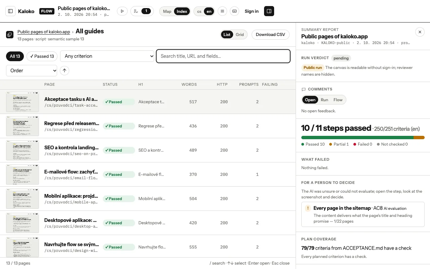This screenshot has width=430, height=269.
Task: Select the Run comments tab
Action: click(x=325, y=100)
